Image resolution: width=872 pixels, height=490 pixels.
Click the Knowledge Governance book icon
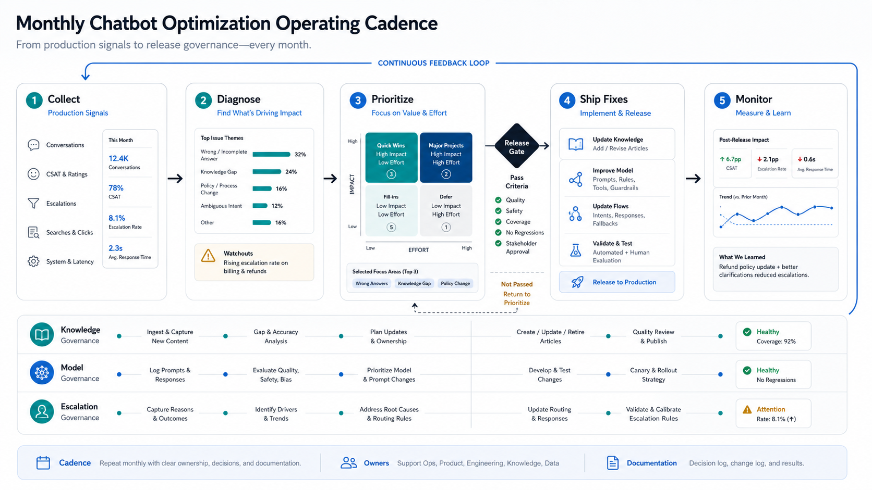(42, 335)
